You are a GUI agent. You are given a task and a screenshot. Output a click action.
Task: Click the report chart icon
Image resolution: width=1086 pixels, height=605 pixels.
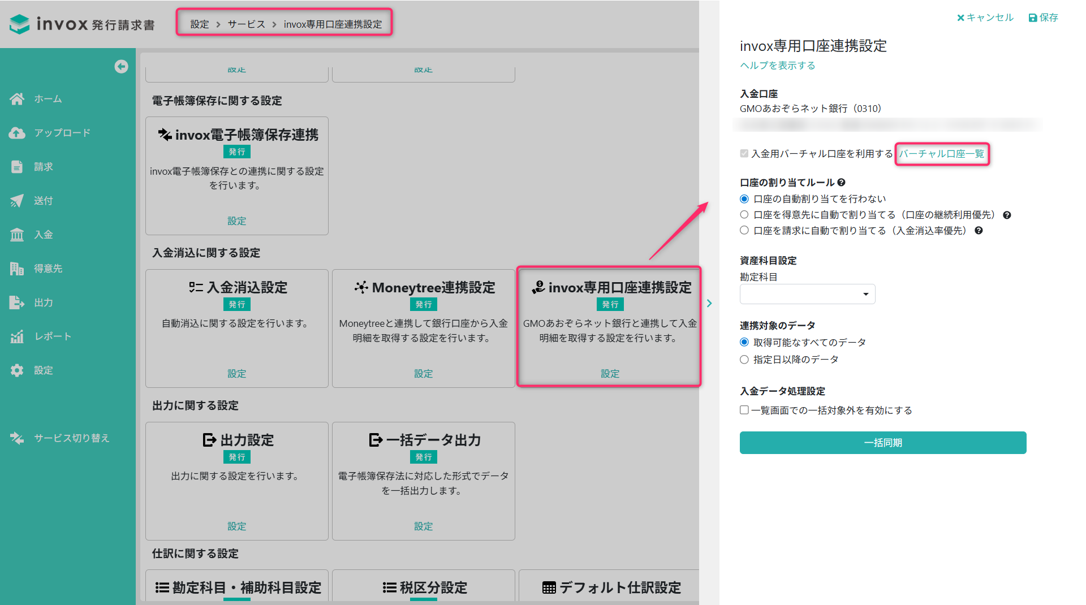[17, 336]
